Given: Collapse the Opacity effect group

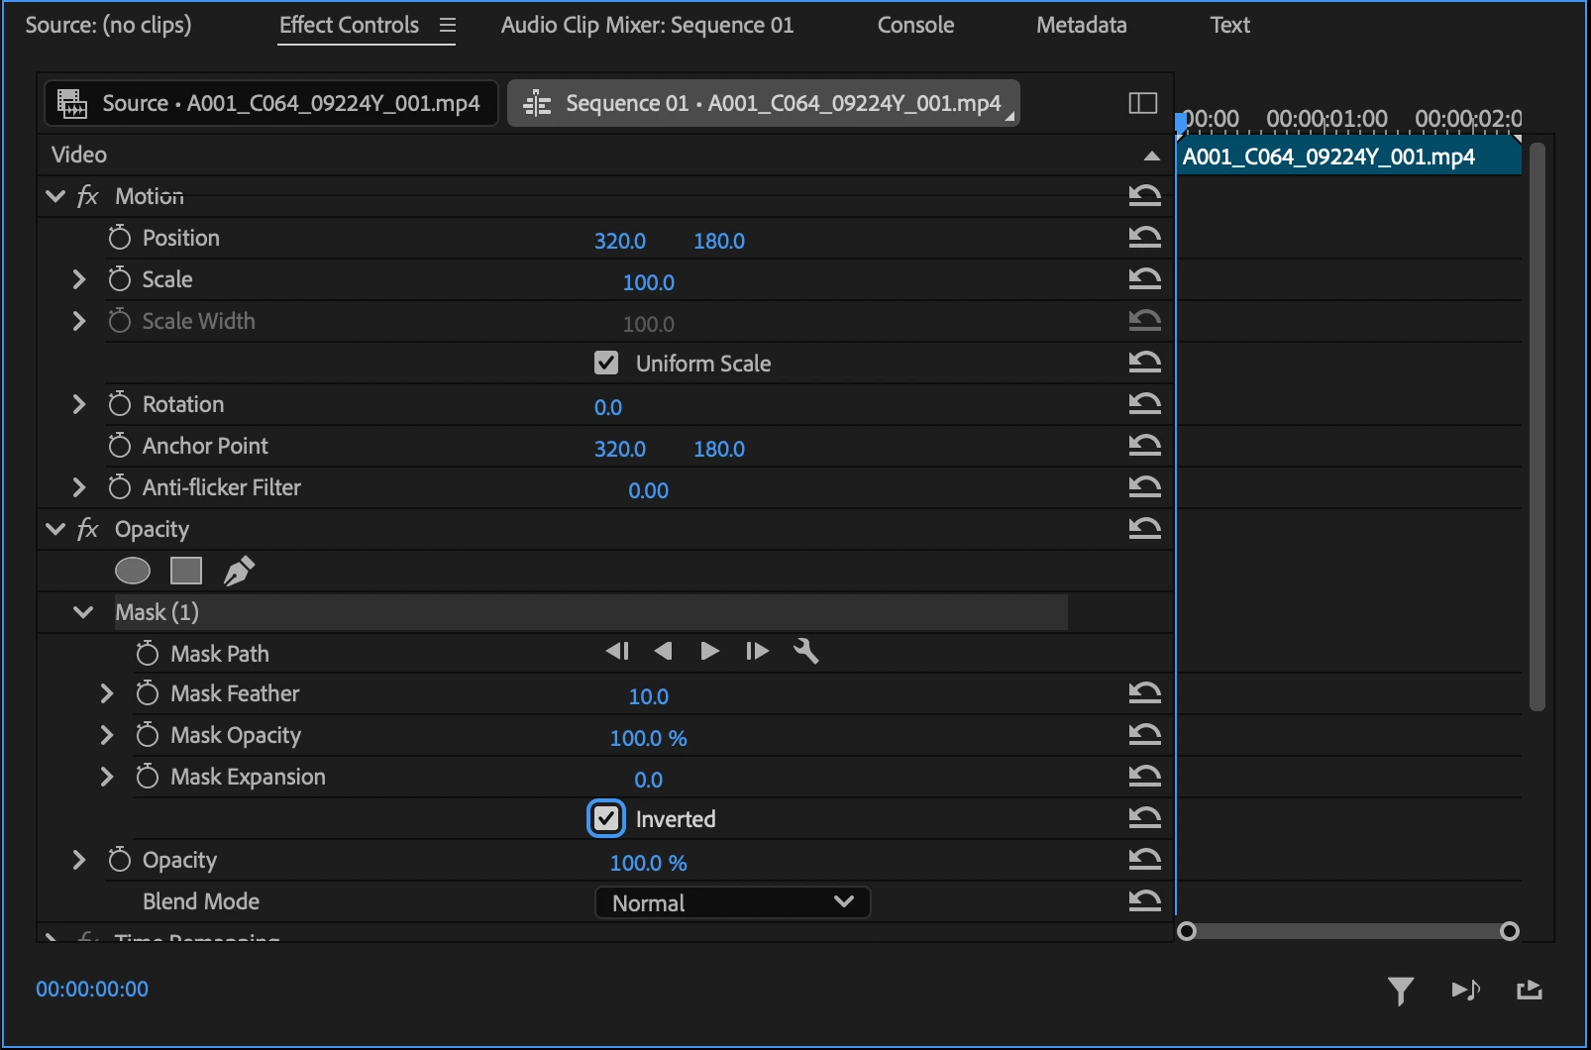Looking at the screenshot, I should 55,529.
